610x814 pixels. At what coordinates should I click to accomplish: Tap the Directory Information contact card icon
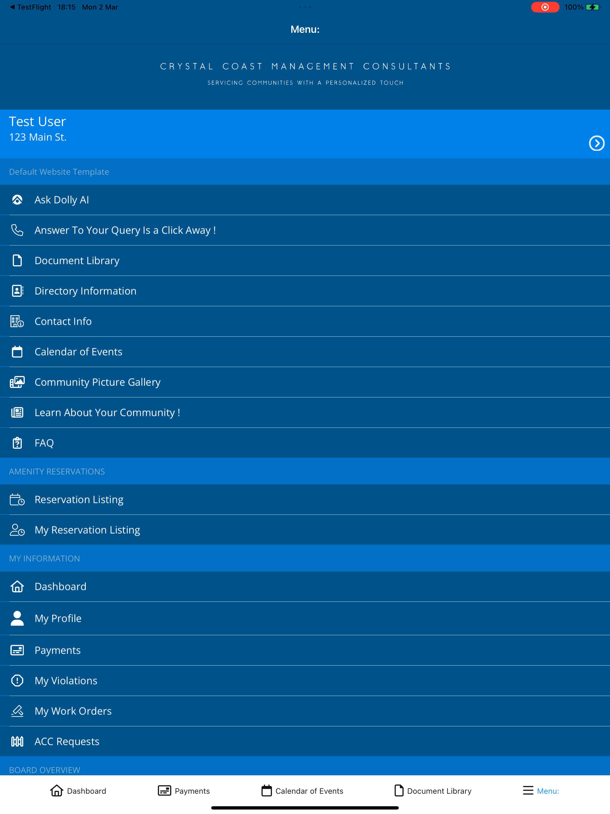(17, 291)
